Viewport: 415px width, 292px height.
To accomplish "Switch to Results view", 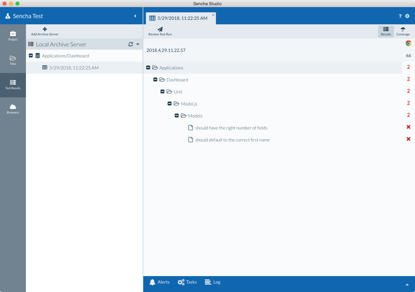I will tap(386, 31).
